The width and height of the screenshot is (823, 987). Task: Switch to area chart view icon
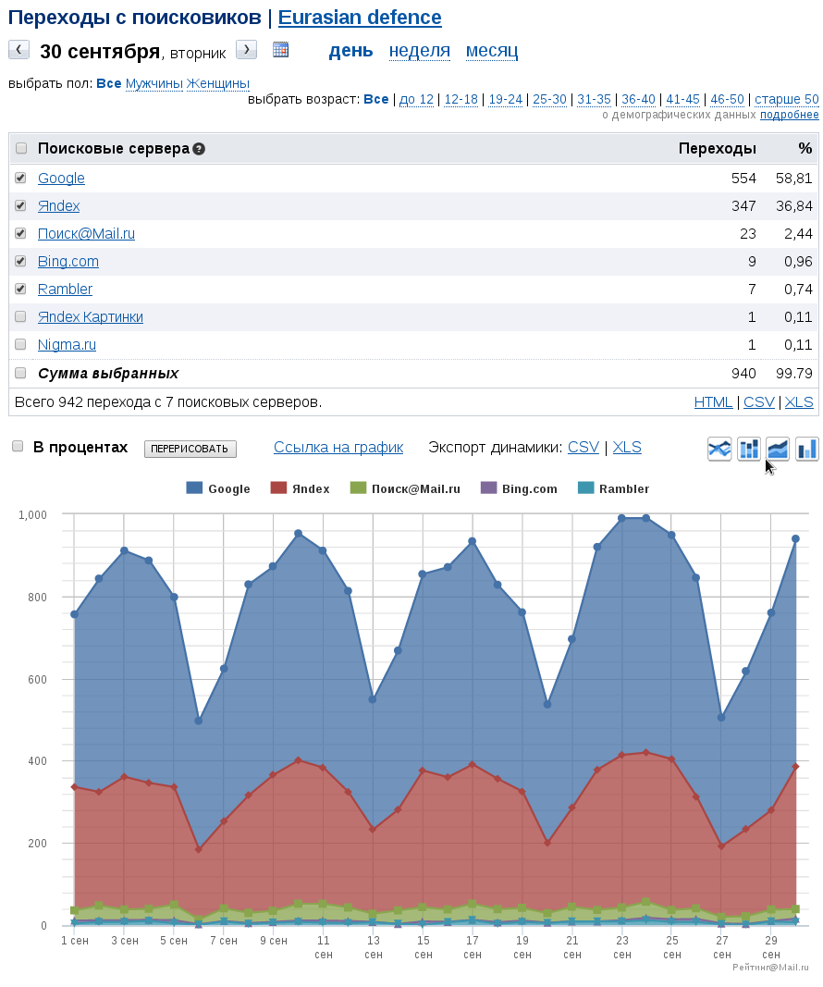[778, 449]
